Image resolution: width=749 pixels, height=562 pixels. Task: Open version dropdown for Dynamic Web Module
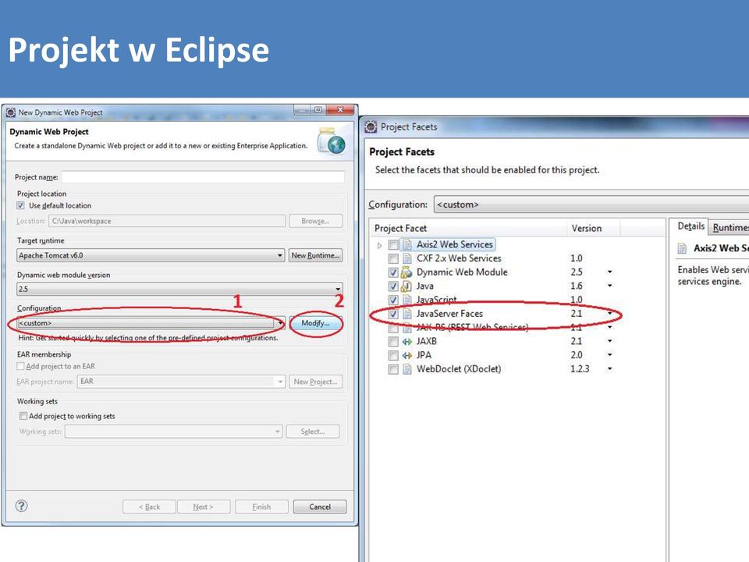tap(609, 272)
